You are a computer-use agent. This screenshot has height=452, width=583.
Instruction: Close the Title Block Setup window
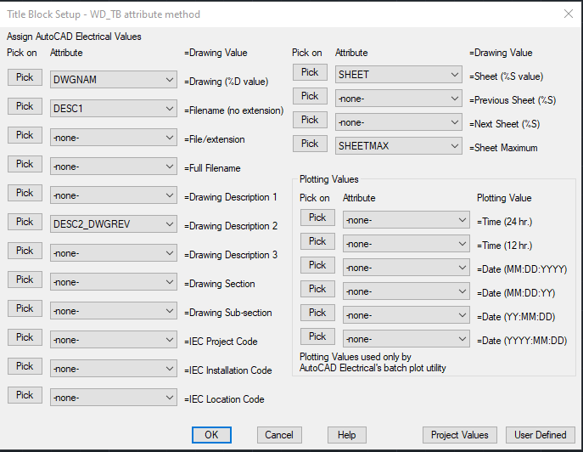pos(568,14)
